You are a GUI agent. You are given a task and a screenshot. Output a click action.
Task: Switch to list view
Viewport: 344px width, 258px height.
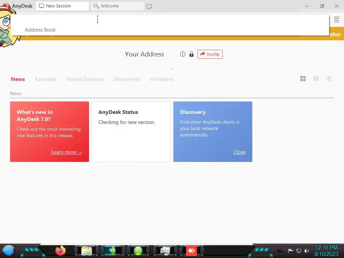[x=329, y=79]
